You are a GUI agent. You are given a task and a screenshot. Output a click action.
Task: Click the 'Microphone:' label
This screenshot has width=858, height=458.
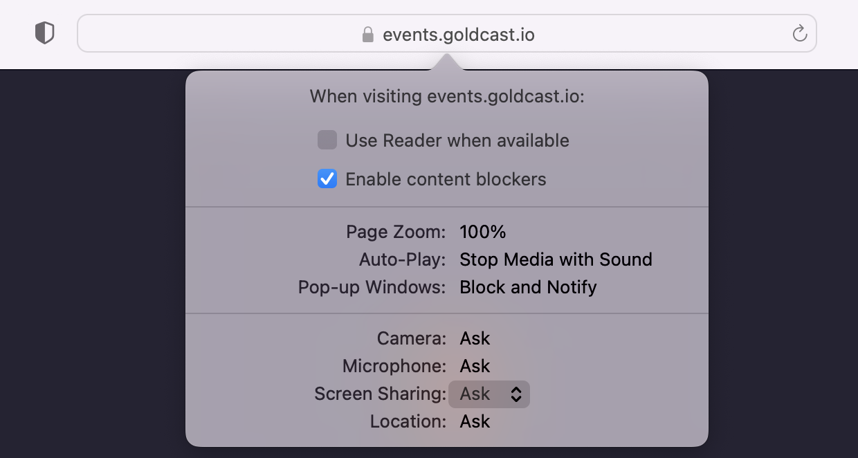pyautogui.click(x=394, y=366)
